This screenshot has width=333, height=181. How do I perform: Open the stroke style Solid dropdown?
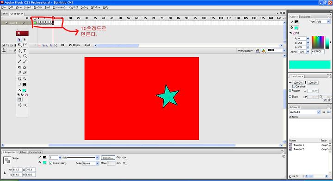click(x=97, y=158)
